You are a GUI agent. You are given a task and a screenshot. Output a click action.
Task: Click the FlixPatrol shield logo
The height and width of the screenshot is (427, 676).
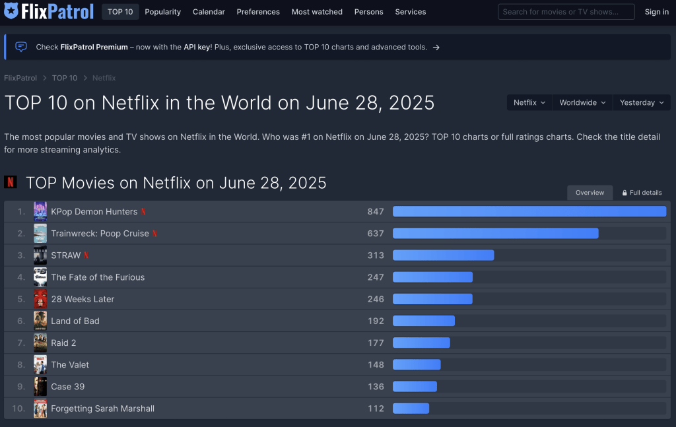click(12, 11)
